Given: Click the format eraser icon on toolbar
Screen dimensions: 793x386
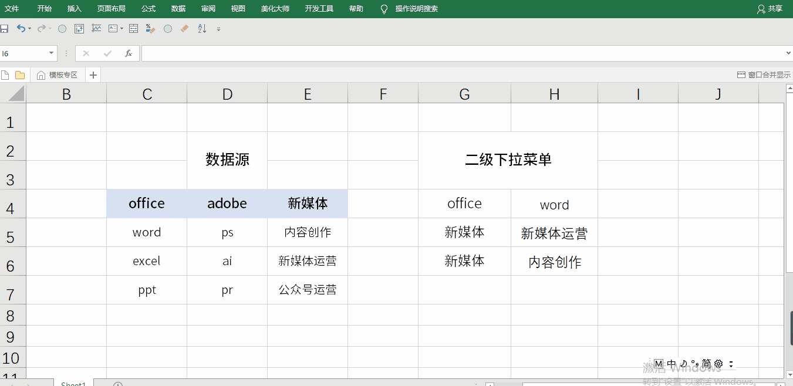Looking at the screenshot, I should (184, 28).
